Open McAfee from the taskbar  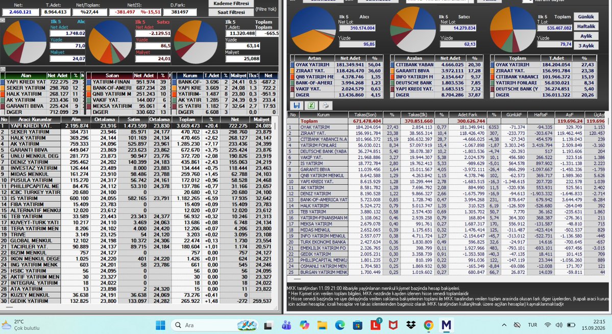393,325
